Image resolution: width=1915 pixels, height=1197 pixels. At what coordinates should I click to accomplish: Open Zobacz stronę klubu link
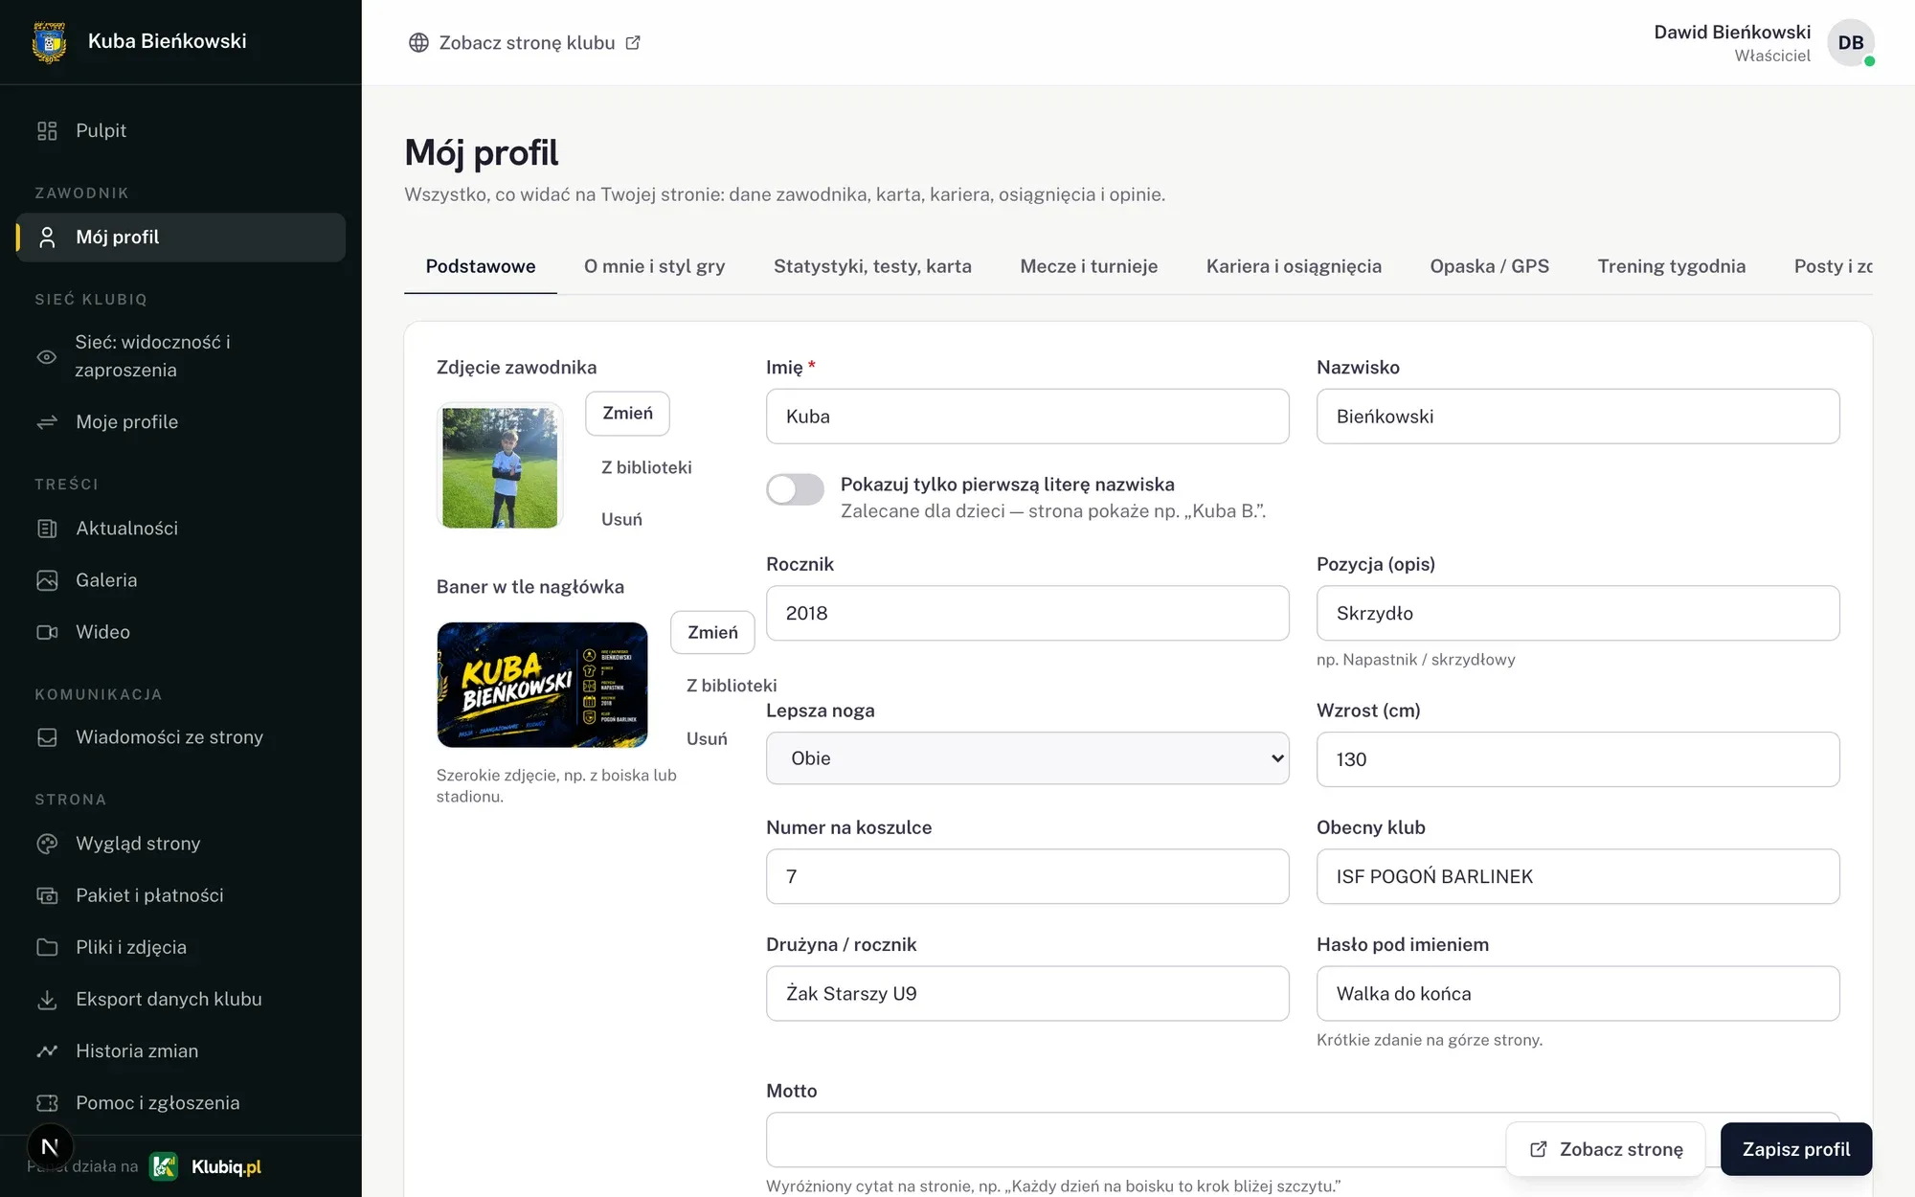tap(525, 43)
